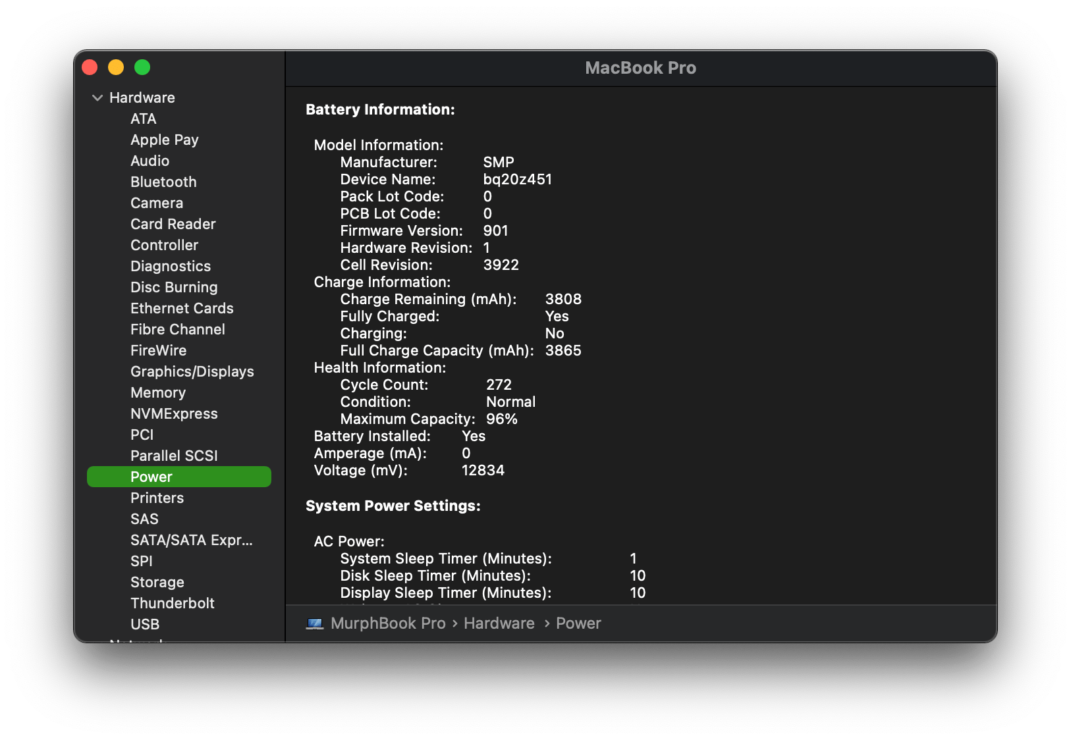Select Bluetooth in the sidebar
This screenshot has width=1071, height=740.
click(163, 182)
